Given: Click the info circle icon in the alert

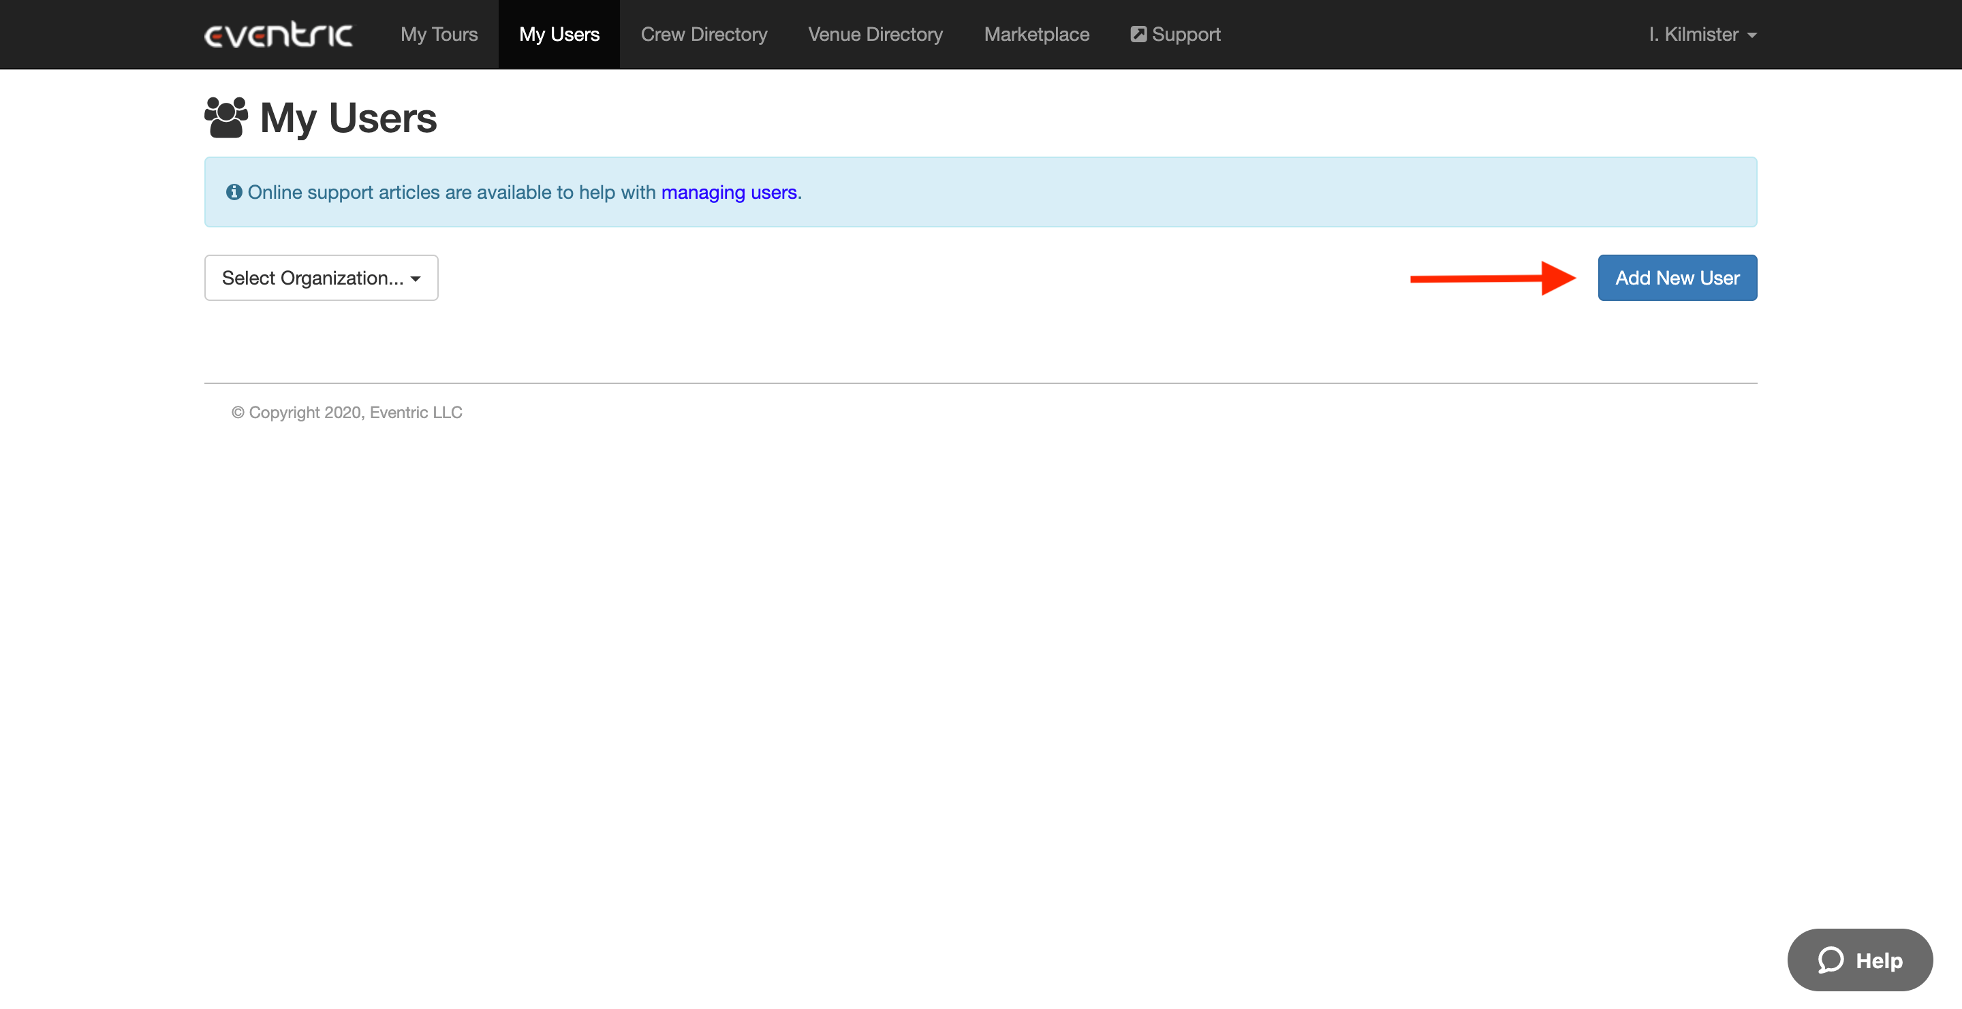Looking at the screenshot, I should (x=233, y=192).
